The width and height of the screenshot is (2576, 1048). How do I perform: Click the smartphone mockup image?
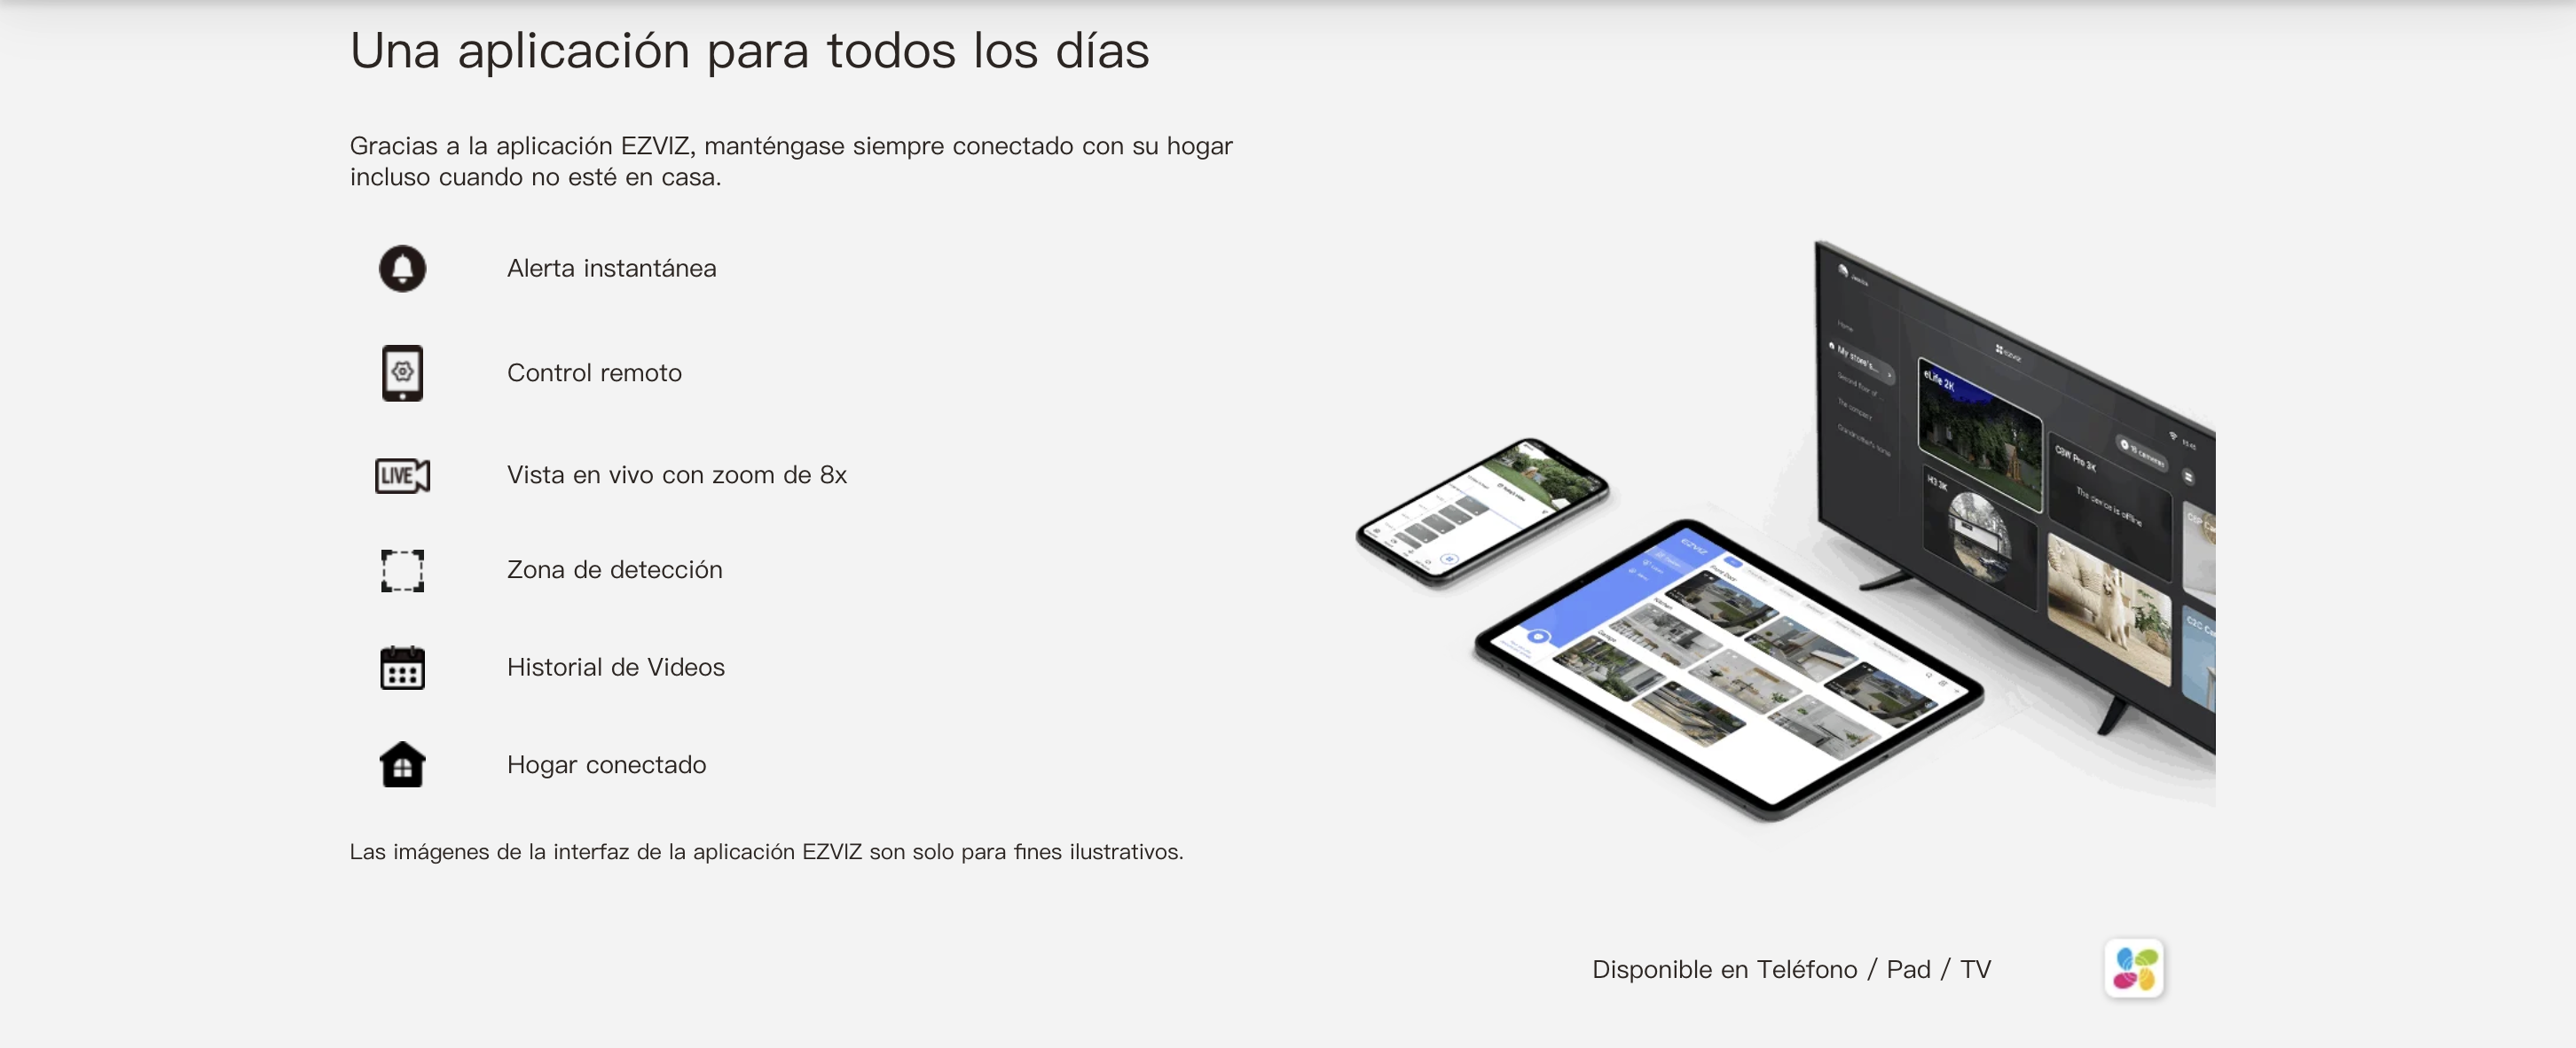click(1482, 510)
